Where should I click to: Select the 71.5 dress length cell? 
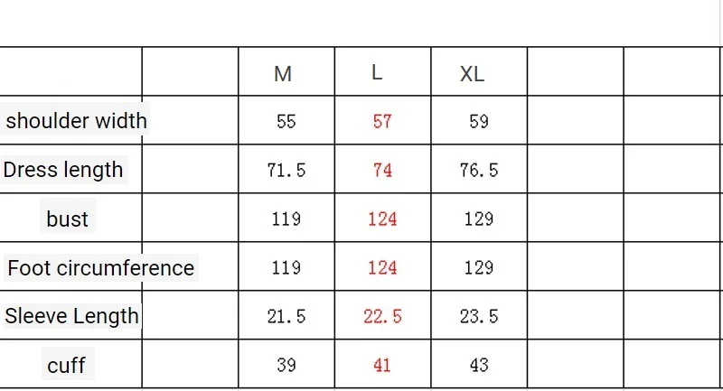pyautogui.click(x=286, y=171)
